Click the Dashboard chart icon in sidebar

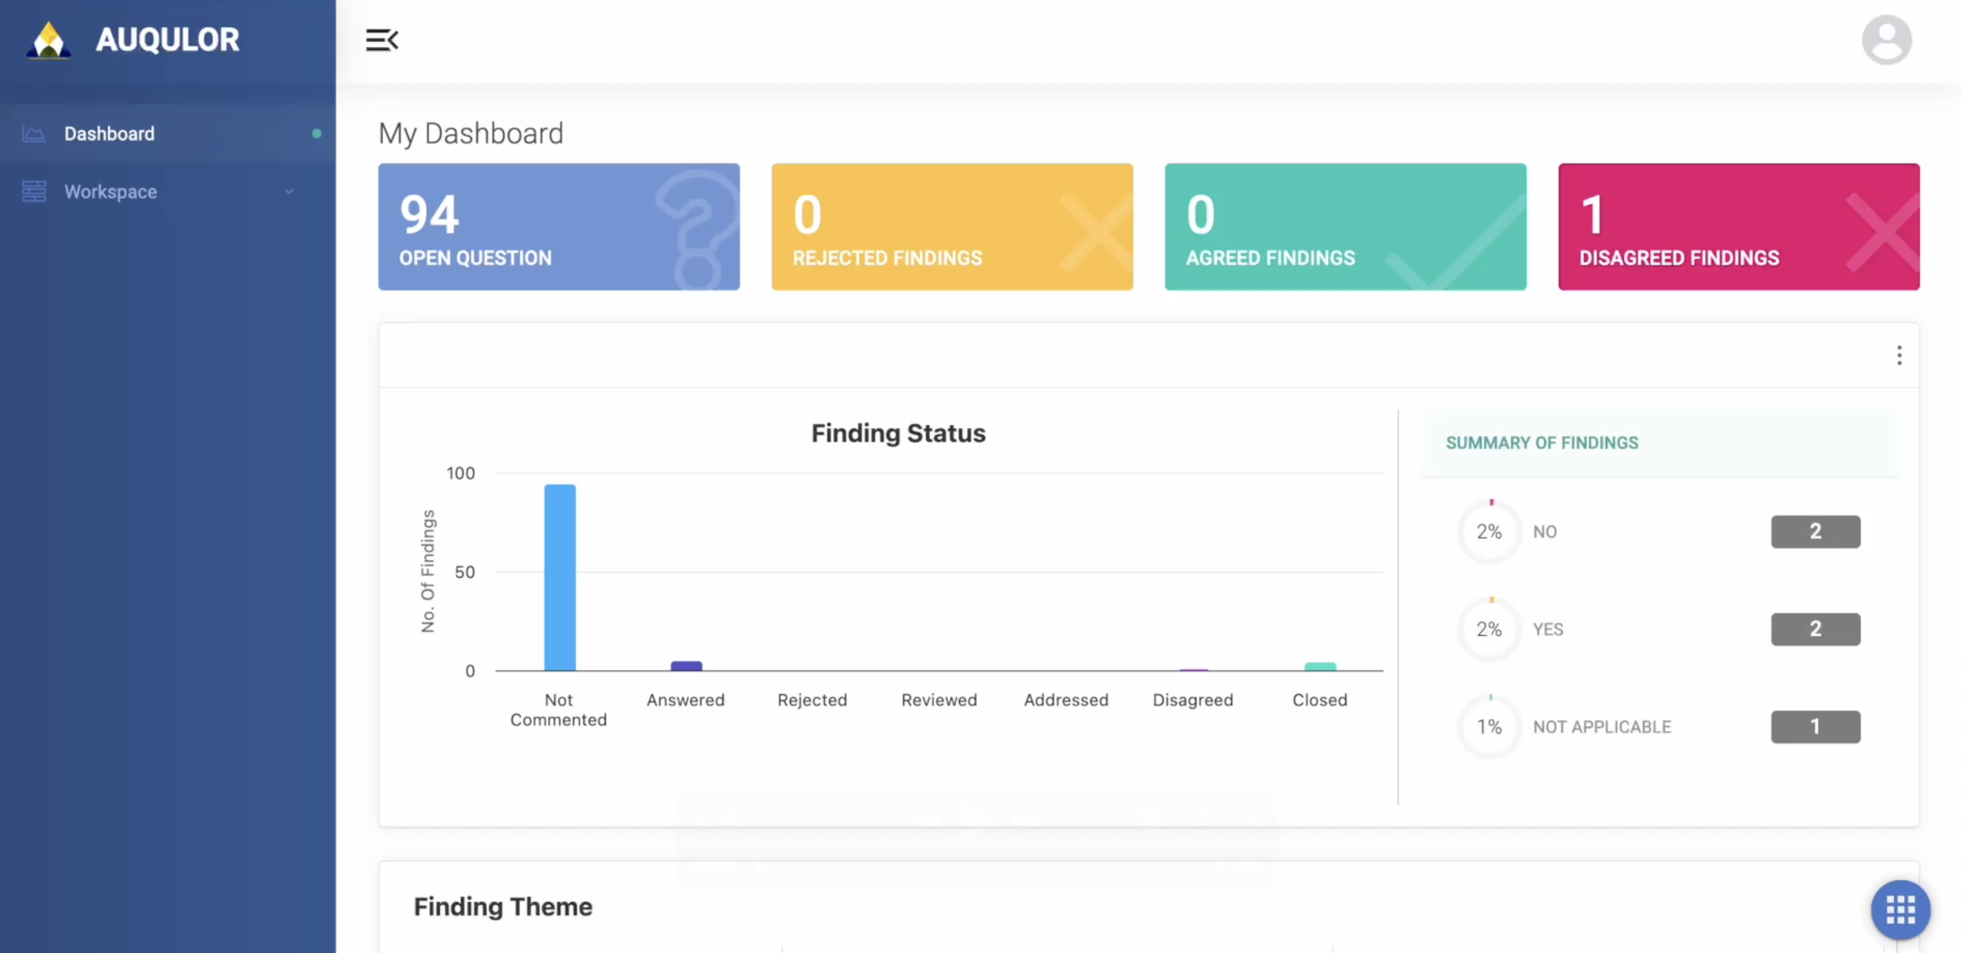click(34, 134)
